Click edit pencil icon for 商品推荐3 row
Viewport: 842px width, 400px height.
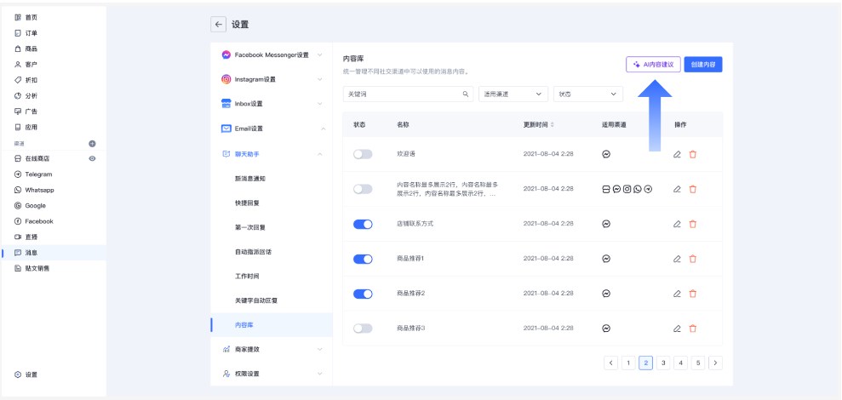[677, 329]
